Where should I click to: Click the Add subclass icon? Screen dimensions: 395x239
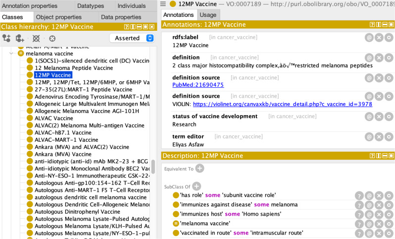[6, 38]
